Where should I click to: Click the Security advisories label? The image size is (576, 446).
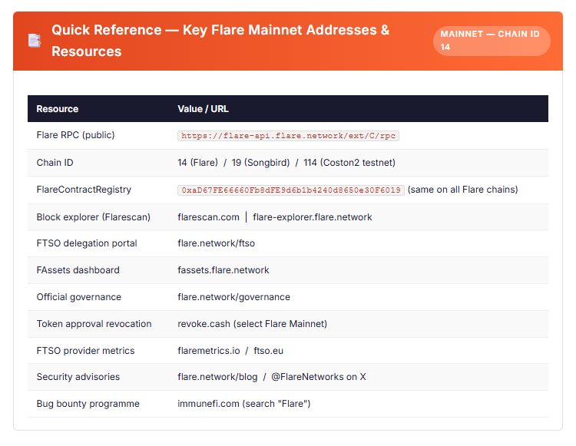[78, 377]
